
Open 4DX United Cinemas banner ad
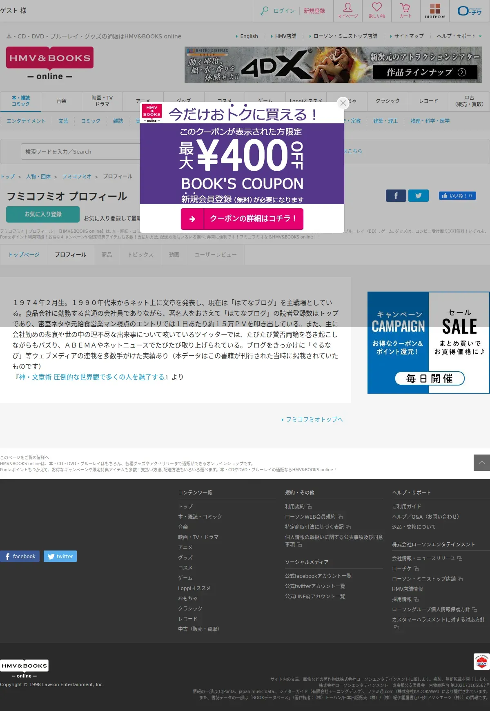click(333, 65)
